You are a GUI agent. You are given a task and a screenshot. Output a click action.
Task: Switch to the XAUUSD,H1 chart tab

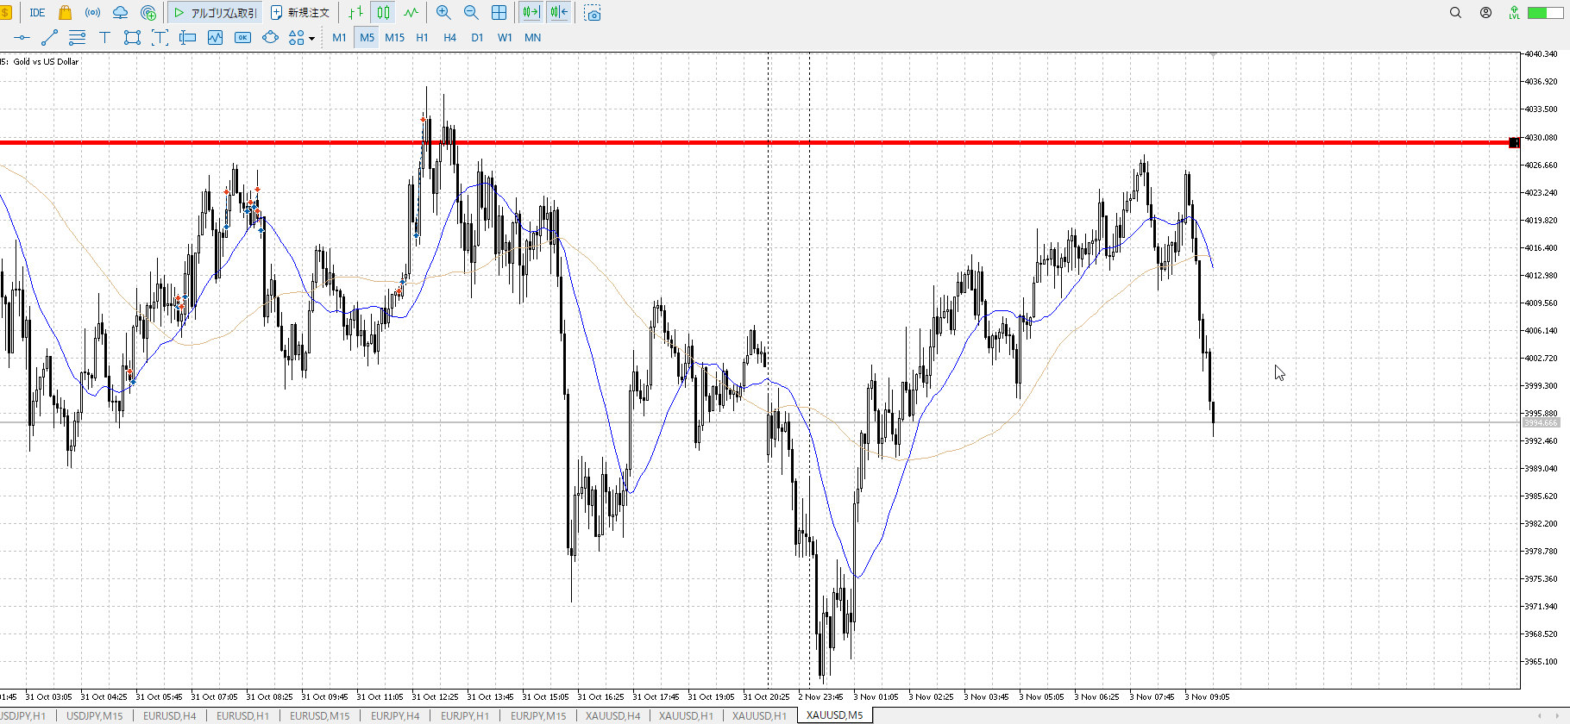point(759,715)
